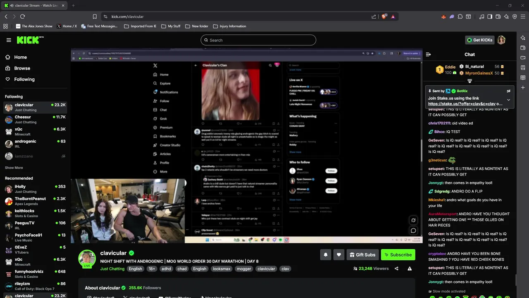Open the Extensions puzzle icon
Image resolution: width=529 pixels, height=298 pixels.
460,17
